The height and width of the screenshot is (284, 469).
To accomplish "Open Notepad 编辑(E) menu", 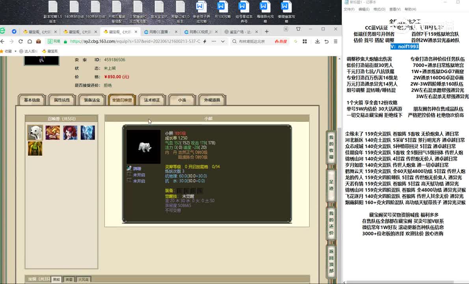I will point(364,9).
